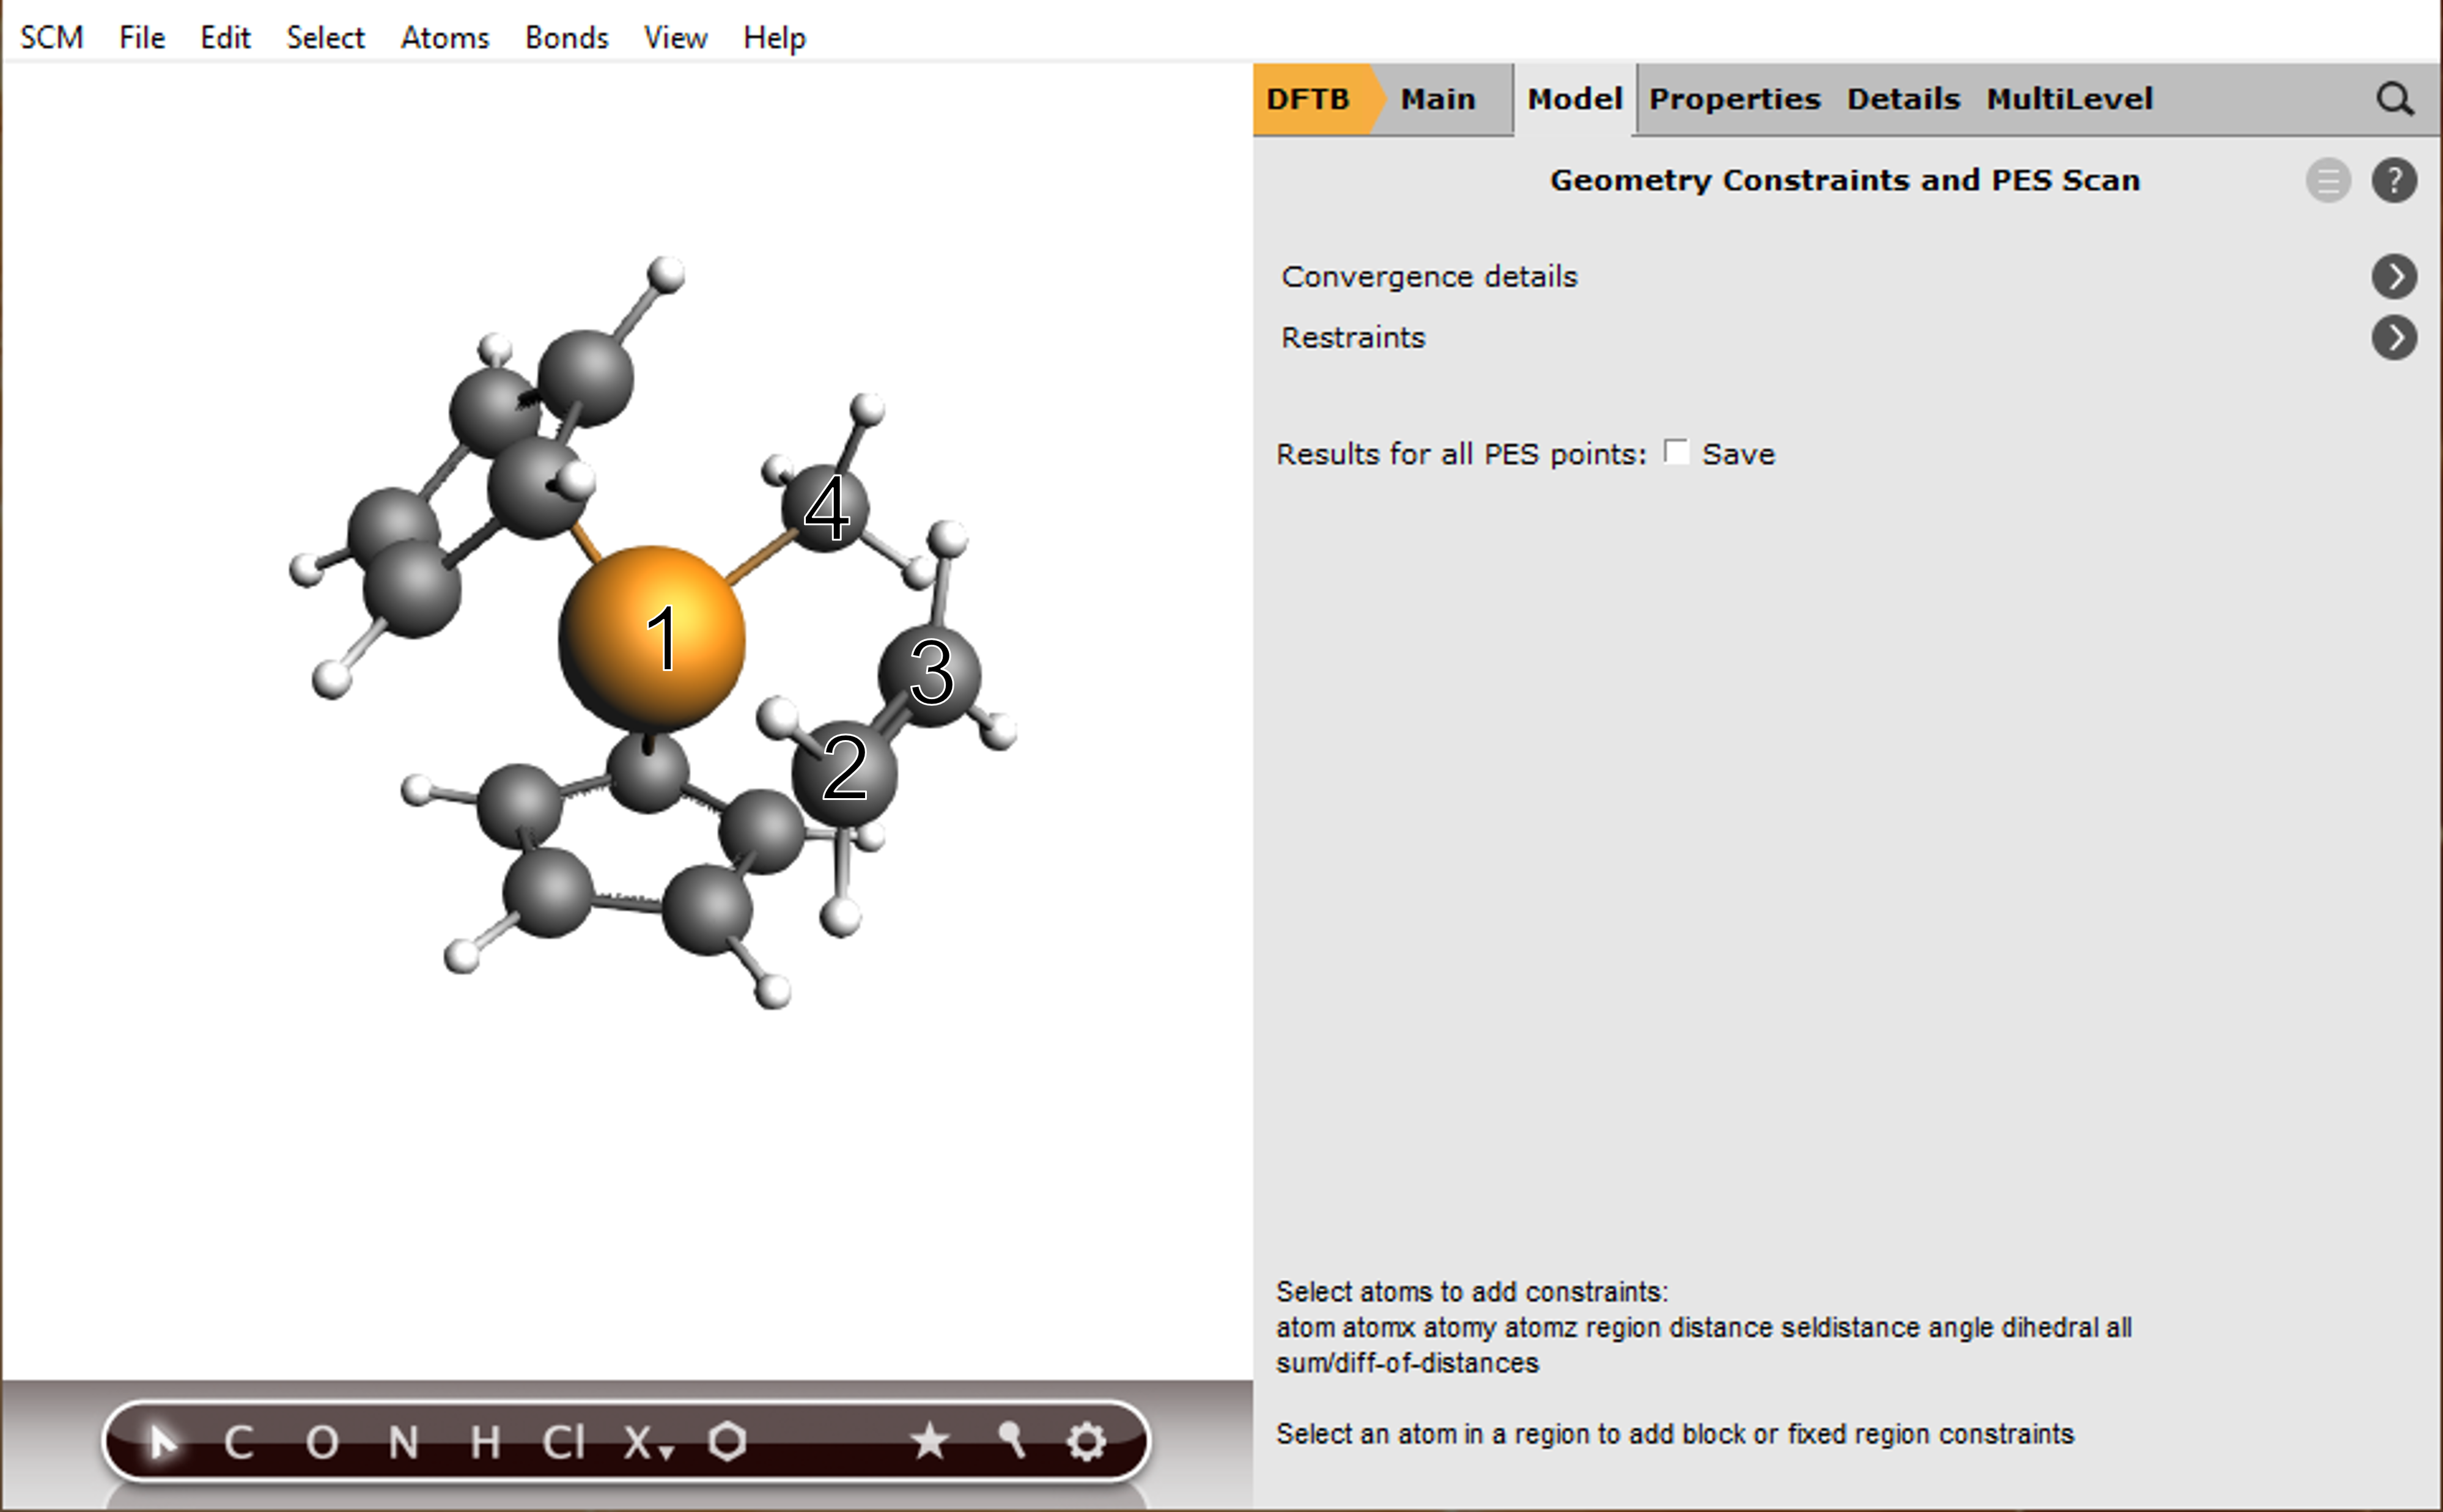This screenshot has height=1512, width=2443.
Task: Switch to the Main panel tab
Action: click(x=1437, y=99)
